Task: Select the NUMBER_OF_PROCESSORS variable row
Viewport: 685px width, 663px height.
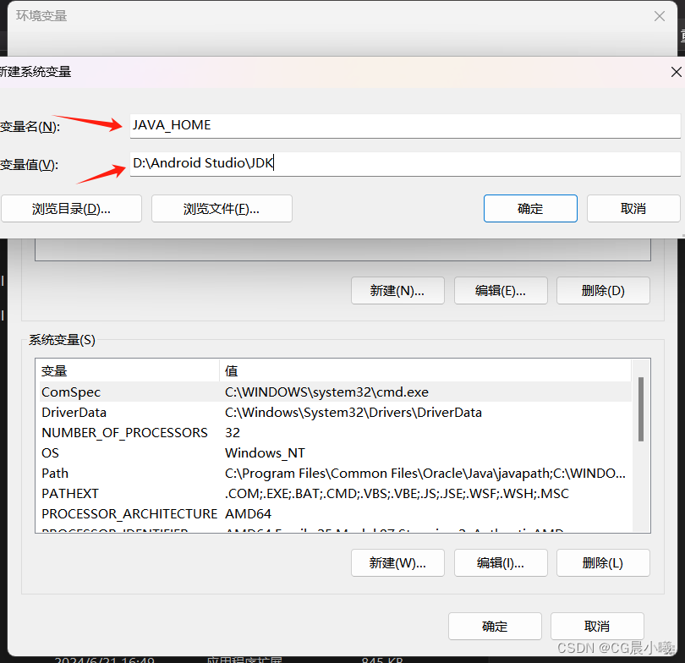Action: click(x=336, y=433)
